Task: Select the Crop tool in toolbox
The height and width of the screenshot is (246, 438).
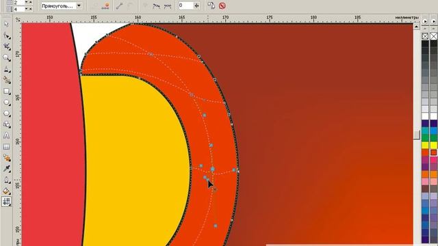Action: [6, 46]
